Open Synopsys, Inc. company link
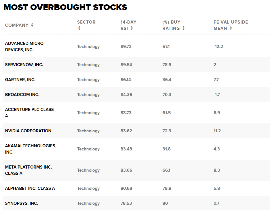This screenshot has height=210, width=270. 22,203
